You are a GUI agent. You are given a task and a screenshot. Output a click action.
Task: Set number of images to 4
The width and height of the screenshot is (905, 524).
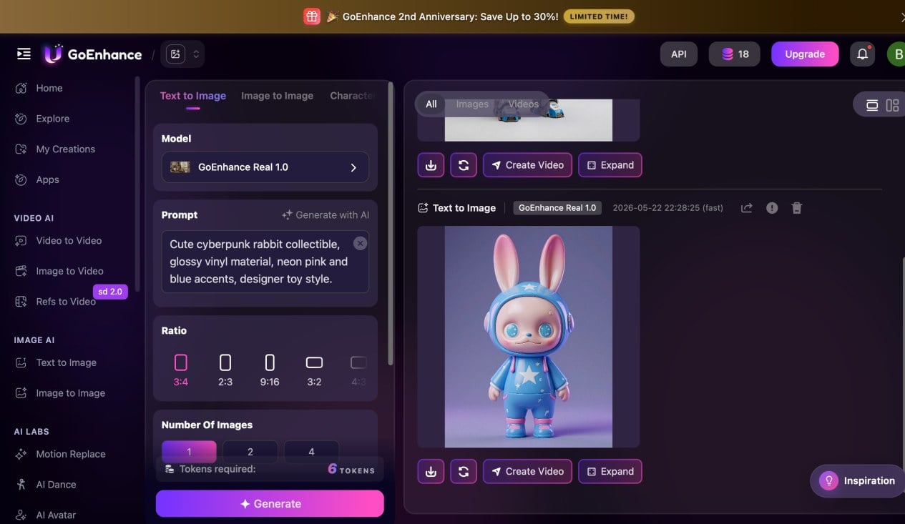(x=311, y=452)
